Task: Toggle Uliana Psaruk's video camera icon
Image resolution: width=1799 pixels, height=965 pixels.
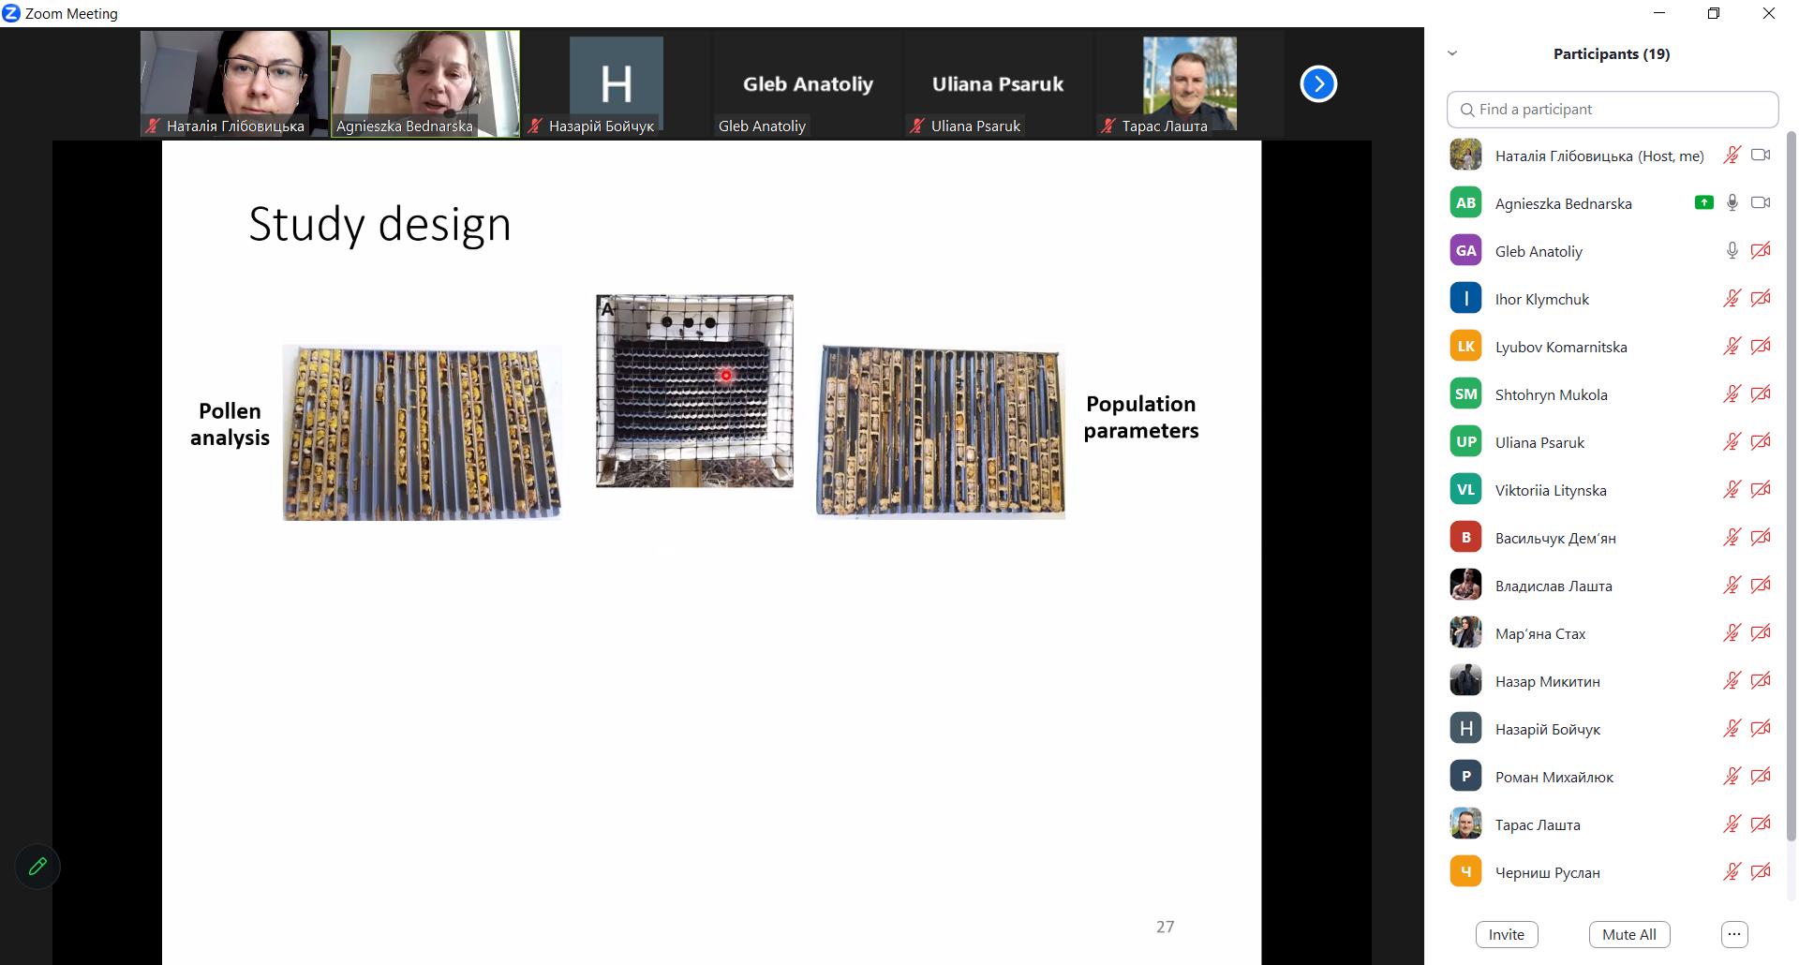Action: (x=1761, y=442)
